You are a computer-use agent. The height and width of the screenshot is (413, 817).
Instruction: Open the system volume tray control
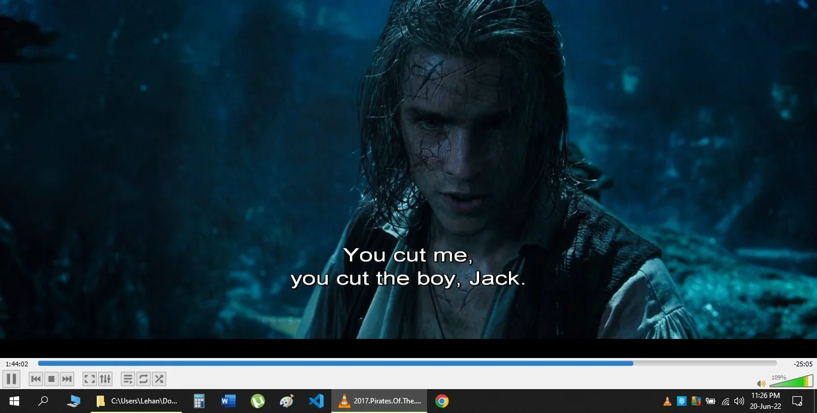(x=739, y=401)
